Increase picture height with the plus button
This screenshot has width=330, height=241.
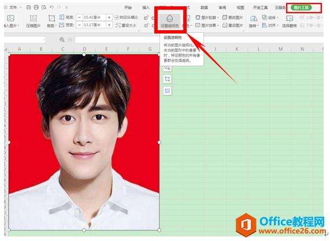(x=109, y=17)
